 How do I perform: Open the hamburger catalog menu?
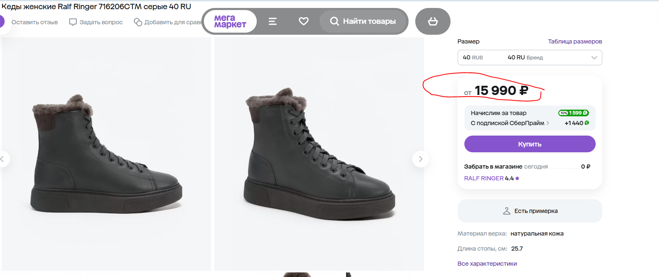273,21
